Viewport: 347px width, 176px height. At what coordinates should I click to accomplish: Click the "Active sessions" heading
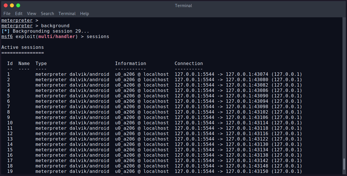[23, 47]
